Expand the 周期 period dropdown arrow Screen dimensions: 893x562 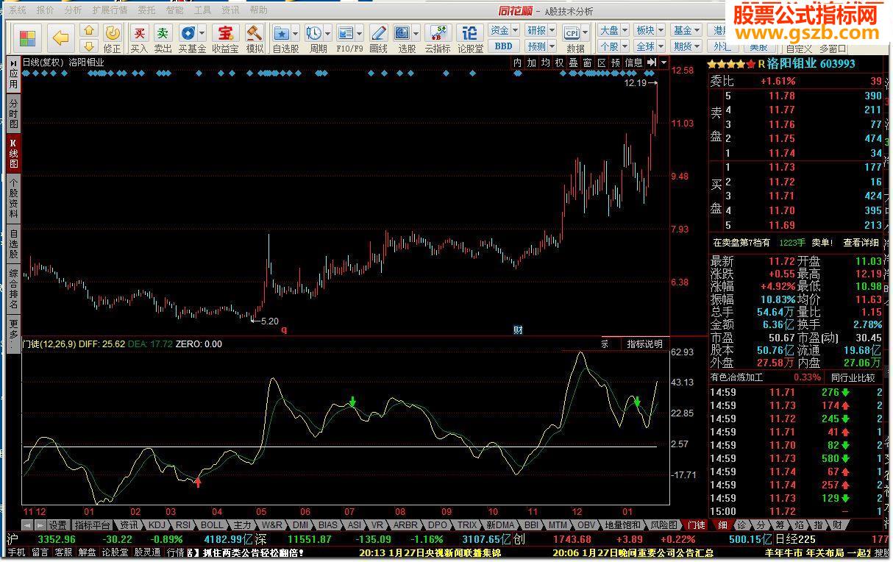(328, 34)
